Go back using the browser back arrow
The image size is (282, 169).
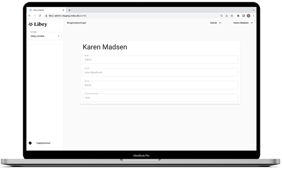pos(30,16)
